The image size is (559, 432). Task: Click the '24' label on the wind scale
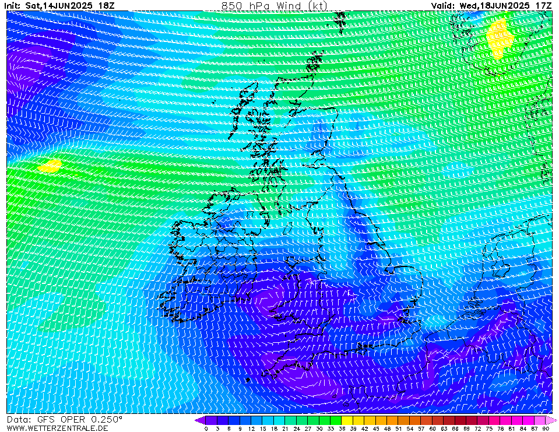297,429
